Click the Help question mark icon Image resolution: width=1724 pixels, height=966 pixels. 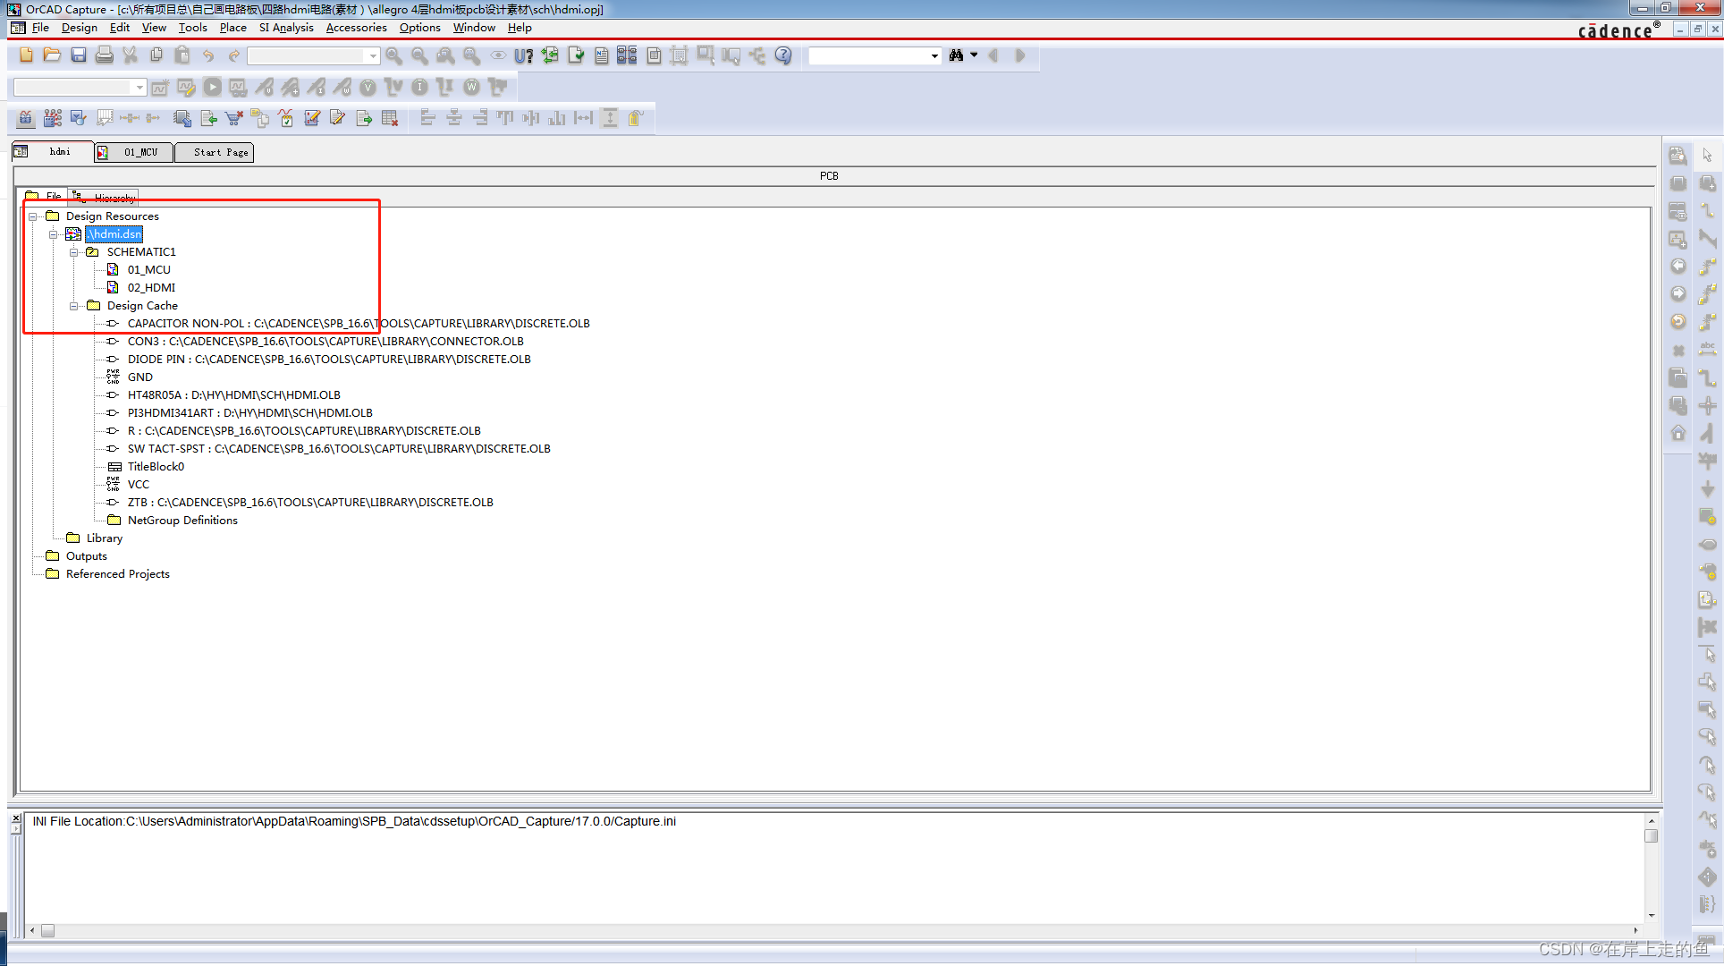(x=783, y=55)
